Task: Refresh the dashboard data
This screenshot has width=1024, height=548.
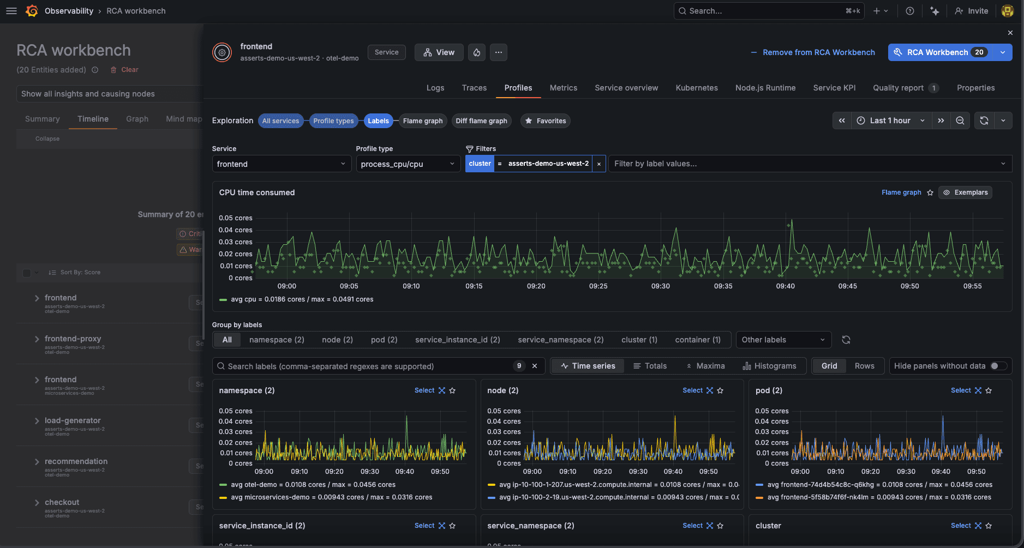Action: [984, 121]
